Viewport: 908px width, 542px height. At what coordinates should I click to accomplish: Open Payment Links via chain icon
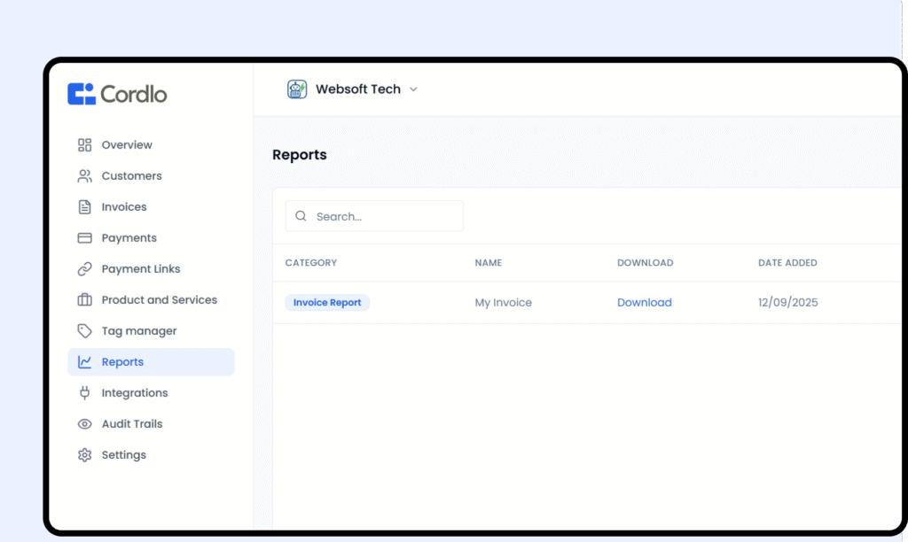pyautogui.click(x=85, y=269)
